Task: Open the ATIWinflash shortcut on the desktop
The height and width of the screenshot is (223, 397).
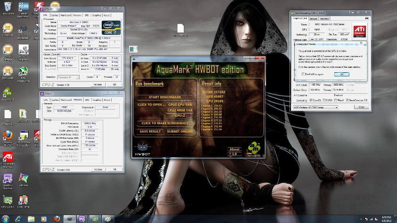Action: [8, 160]
